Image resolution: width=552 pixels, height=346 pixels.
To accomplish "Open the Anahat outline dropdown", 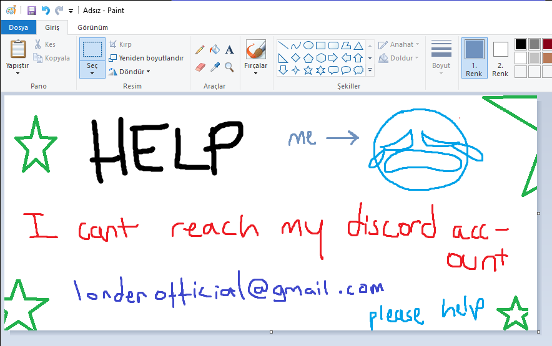I will click(399, 44).
